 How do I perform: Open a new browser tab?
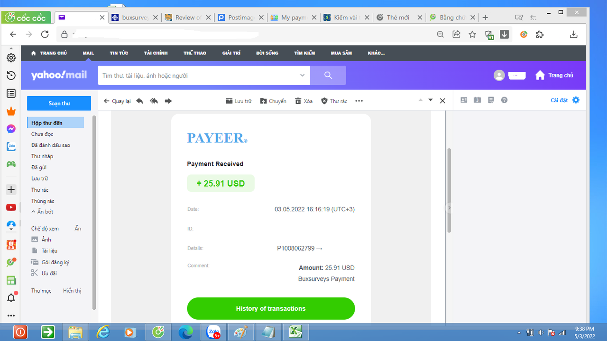pos(485,18)
